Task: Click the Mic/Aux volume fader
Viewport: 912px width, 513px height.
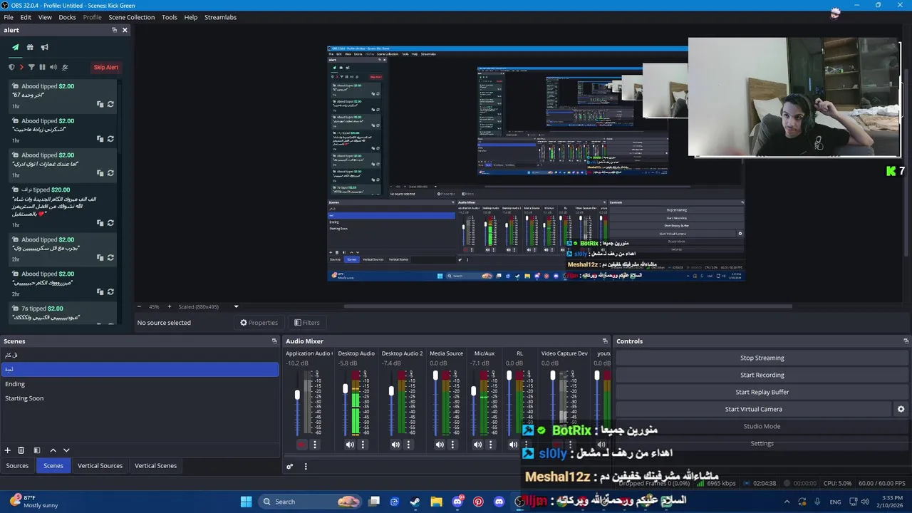Action: pyautogui.click(x=473, y=391)
